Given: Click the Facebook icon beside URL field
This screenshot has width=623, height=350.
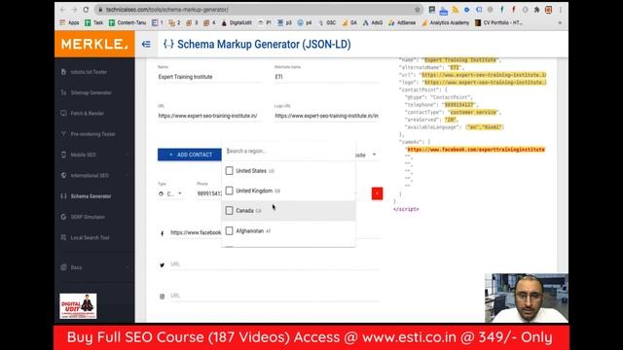Looking at the screenshot, I should pos(162,233).
